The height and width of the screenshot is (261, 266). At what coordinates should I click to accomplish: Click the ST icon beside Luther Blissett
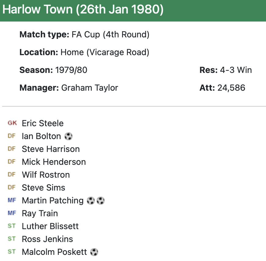pyautogui.click(x=12, y=226)
